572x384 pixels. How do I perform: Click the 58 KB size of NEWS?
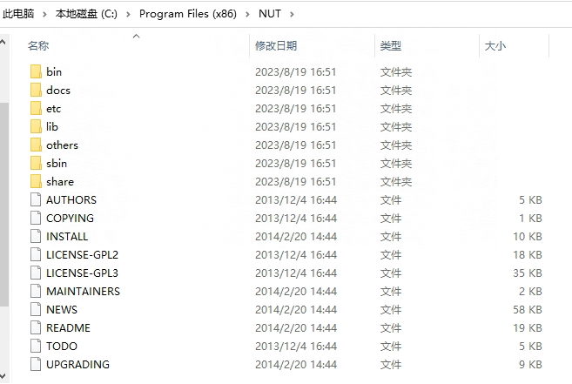click(528, 309)
